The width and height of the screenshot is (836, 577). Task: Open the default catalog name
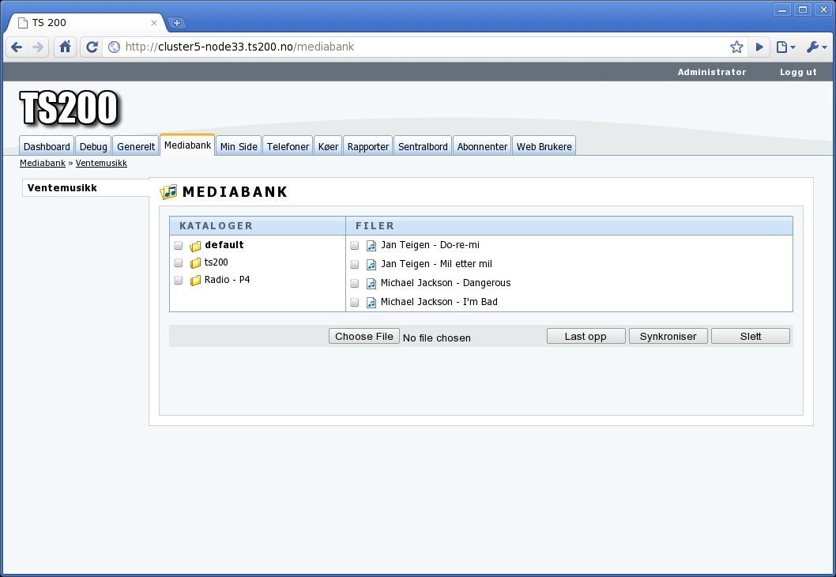[224, 245]
